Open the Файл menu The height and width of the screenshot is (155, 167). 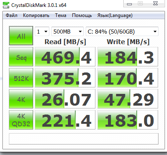coord(11,15)
